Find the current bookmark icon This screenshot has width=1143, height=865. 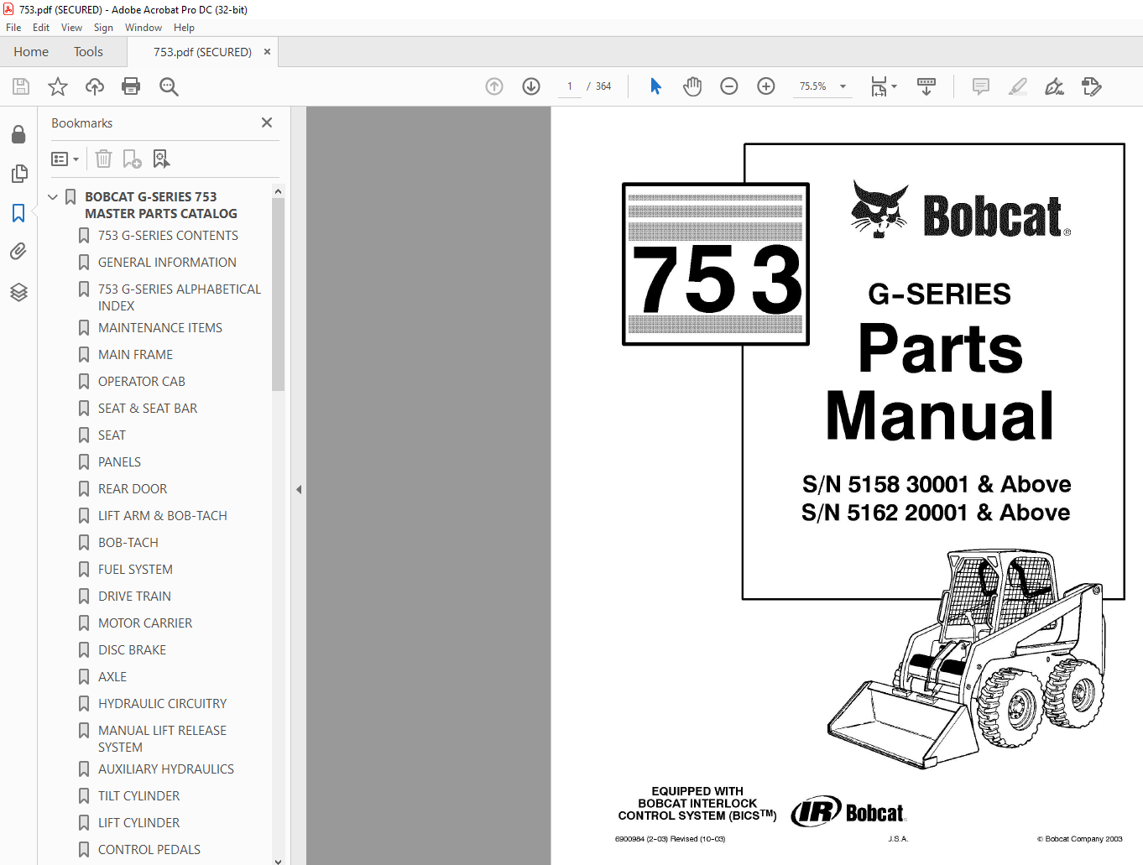161,159
